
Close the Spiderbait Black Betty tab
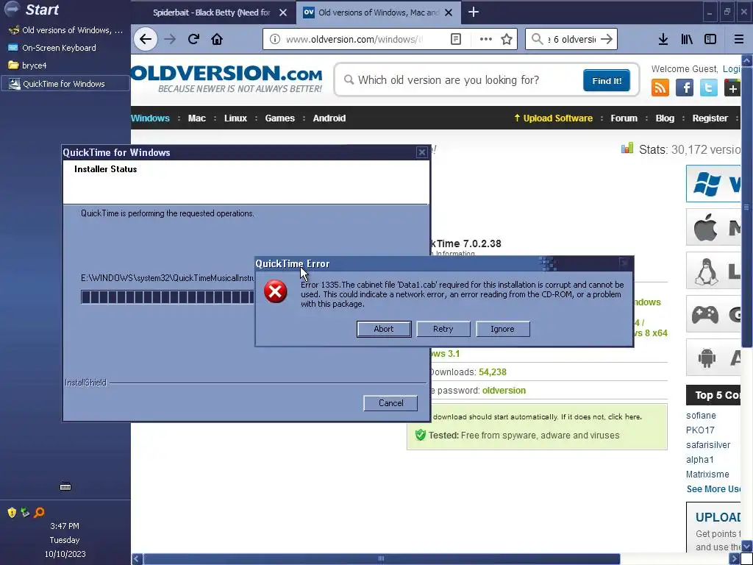pos(283,13)
